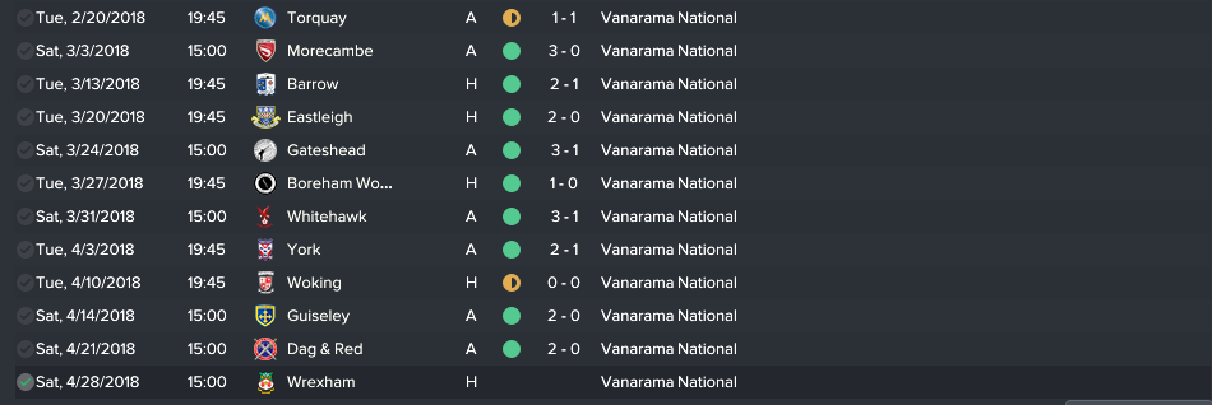
Task: Select the Dag & Red fixture row
Action: click(x=606, y=349)
